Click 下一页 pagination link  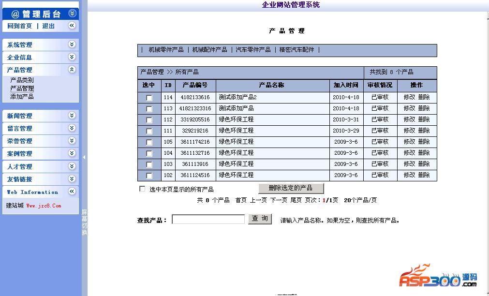click(x=279, y=200)
